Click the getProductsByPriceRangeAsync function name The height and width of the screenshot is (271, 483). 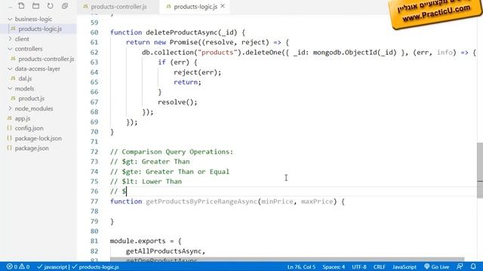click(202, 202)
